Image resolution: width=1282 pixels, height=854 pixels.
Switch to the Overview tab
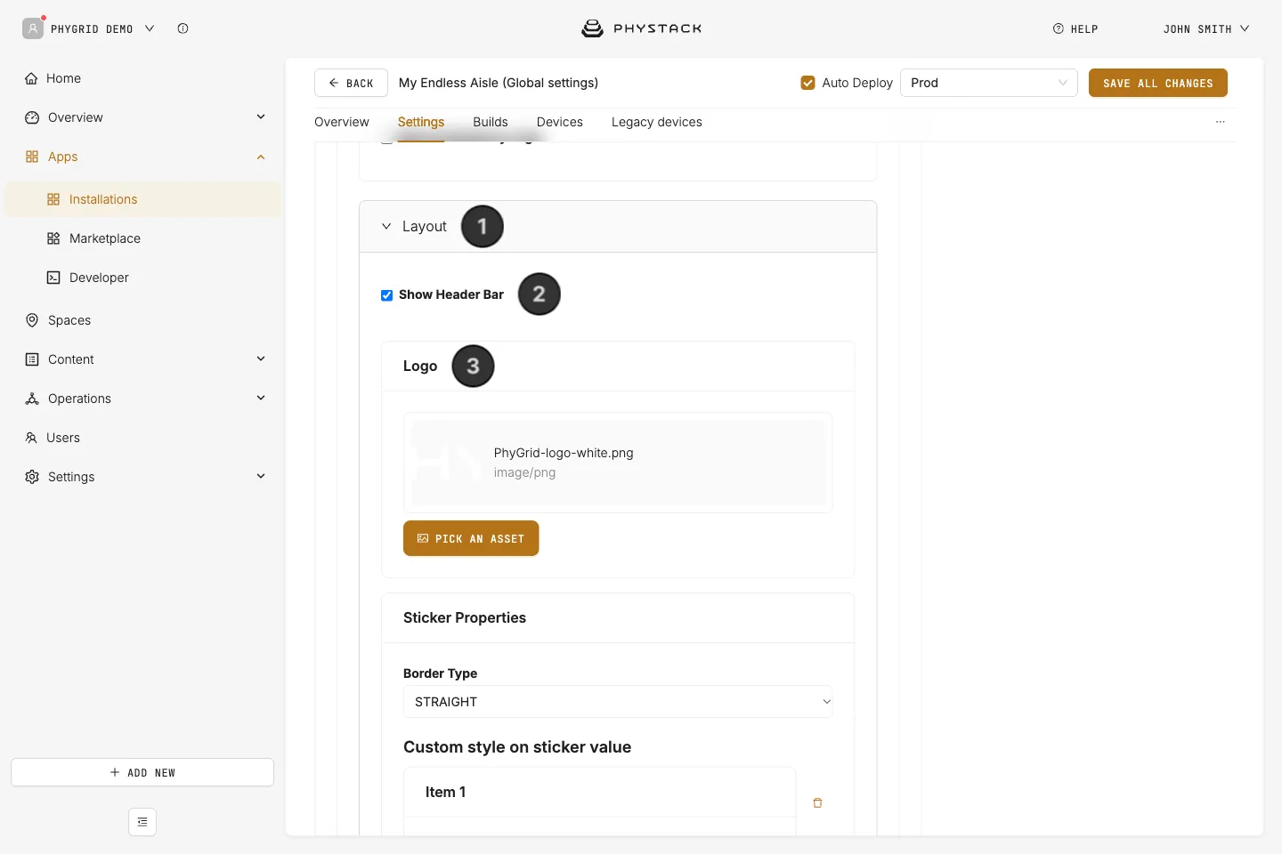tap(342, 122)
